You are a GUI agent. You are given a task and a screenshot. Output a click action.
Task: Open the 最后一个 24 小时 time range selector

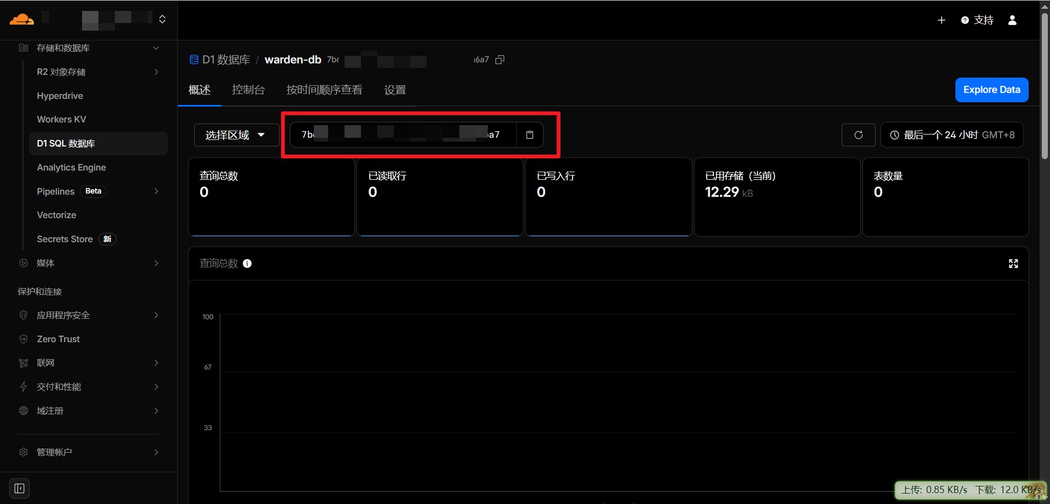[952, 135]
